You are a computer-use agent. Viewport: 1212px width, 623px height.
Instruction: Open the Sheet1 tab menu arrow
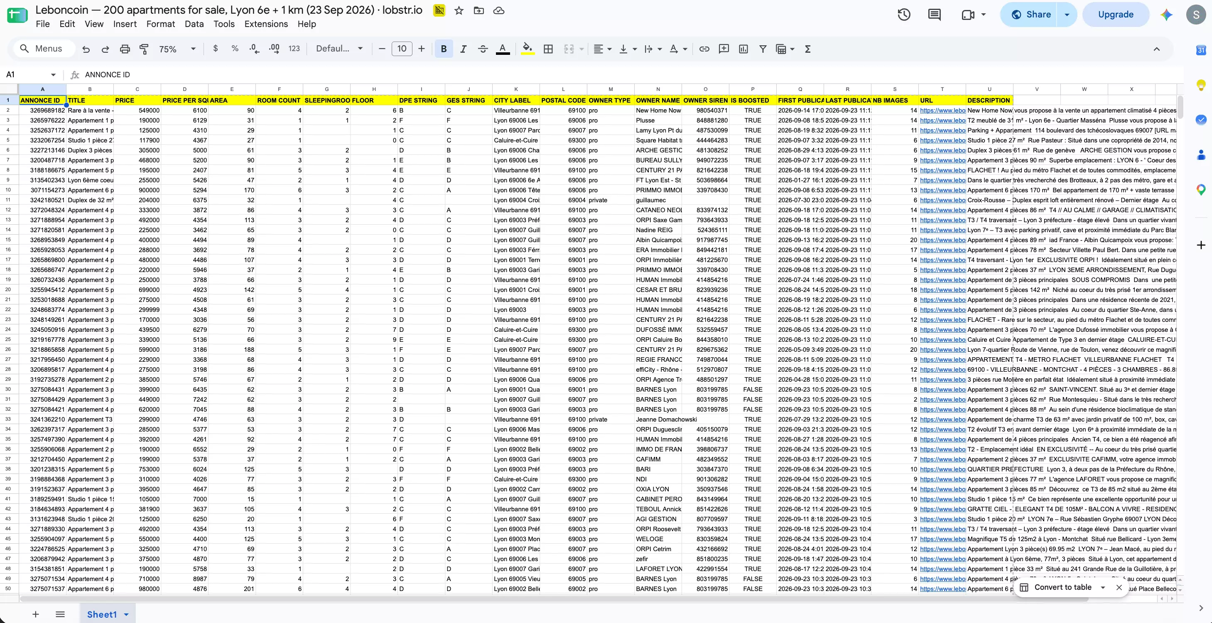(126, 615)
